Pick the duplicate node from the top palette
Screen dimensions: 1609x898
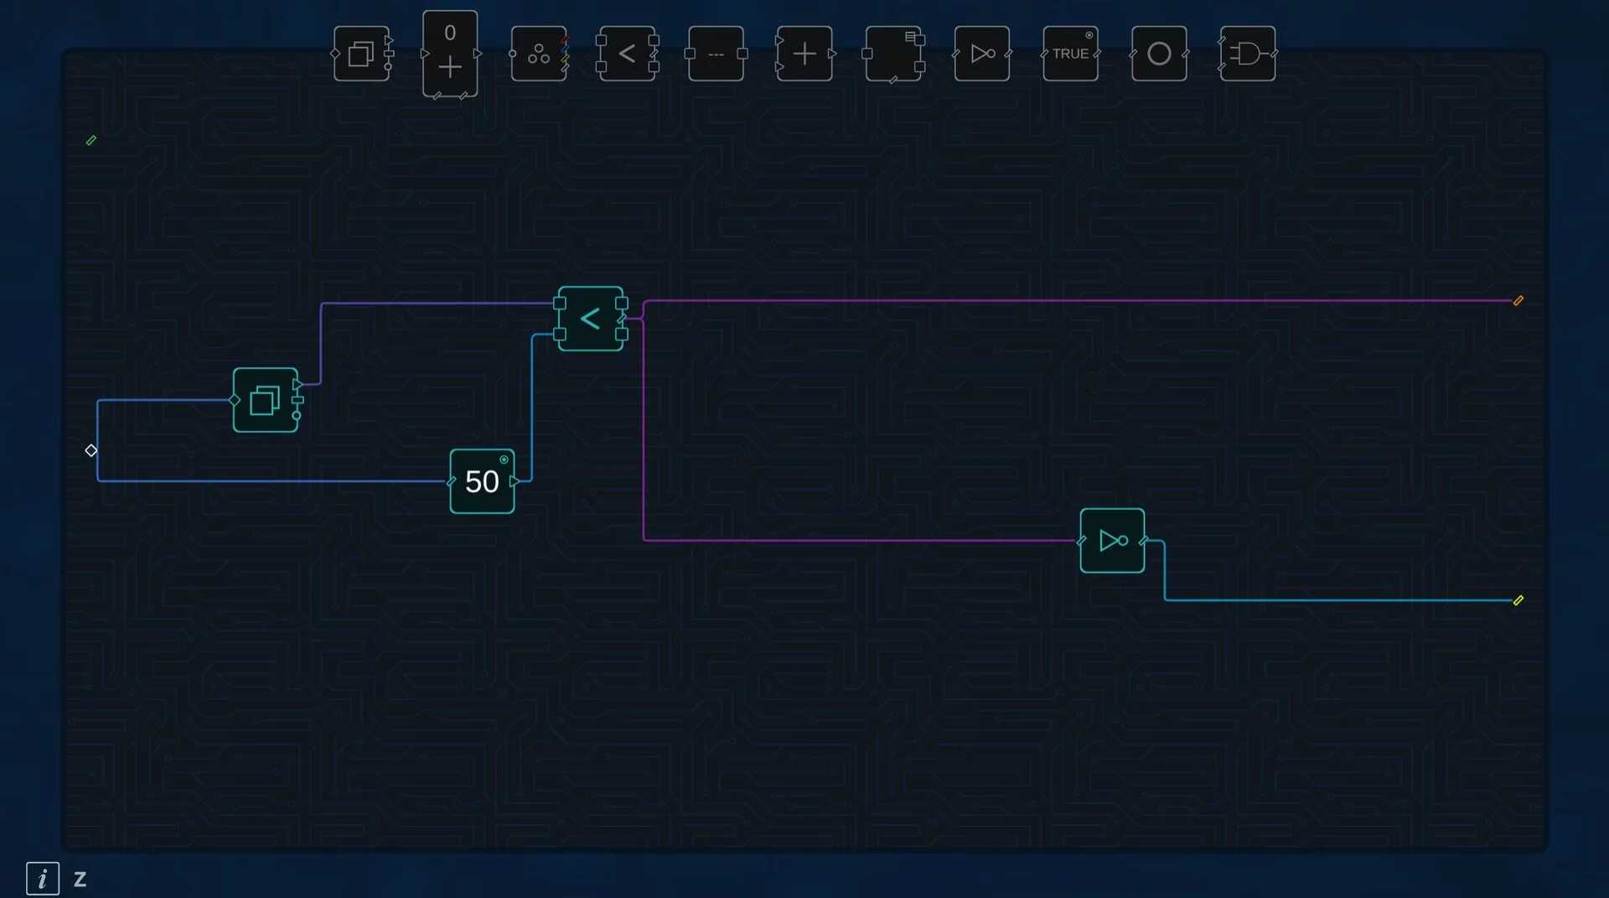[361, 54]
